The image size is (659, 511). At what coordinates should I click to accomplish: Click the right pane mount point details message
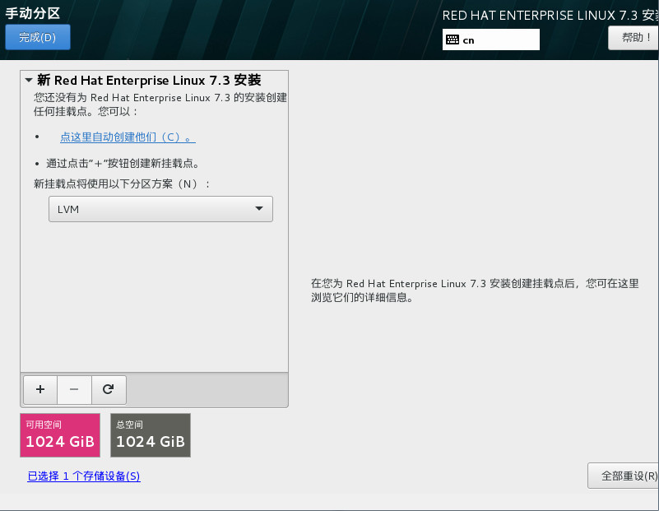475,290
